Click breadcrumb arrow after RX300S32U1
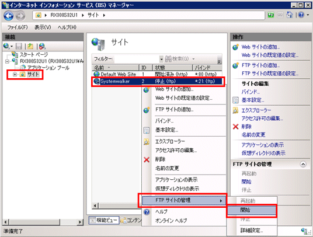The image size is (313, 237). 83,15
